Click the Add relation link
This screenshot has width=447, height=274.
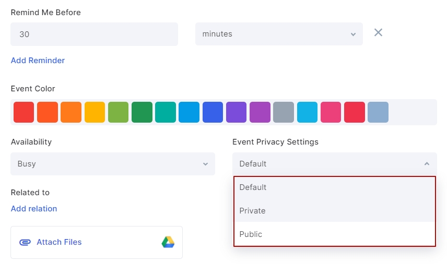[x=34, y=208]
